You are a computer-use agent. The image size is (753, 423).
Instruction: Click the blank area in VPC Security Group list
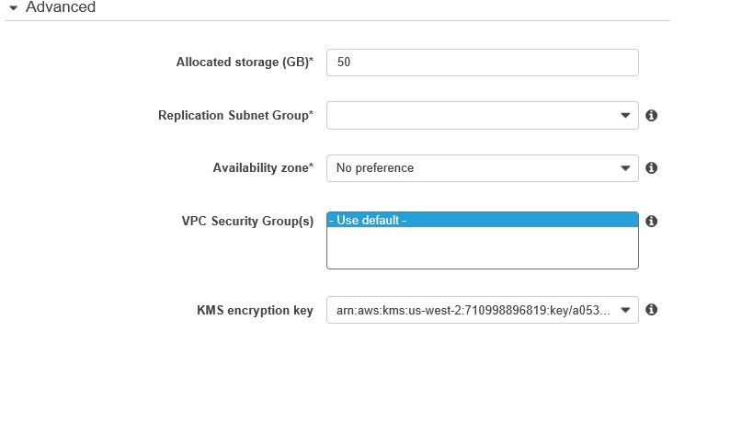coord(482,248)
